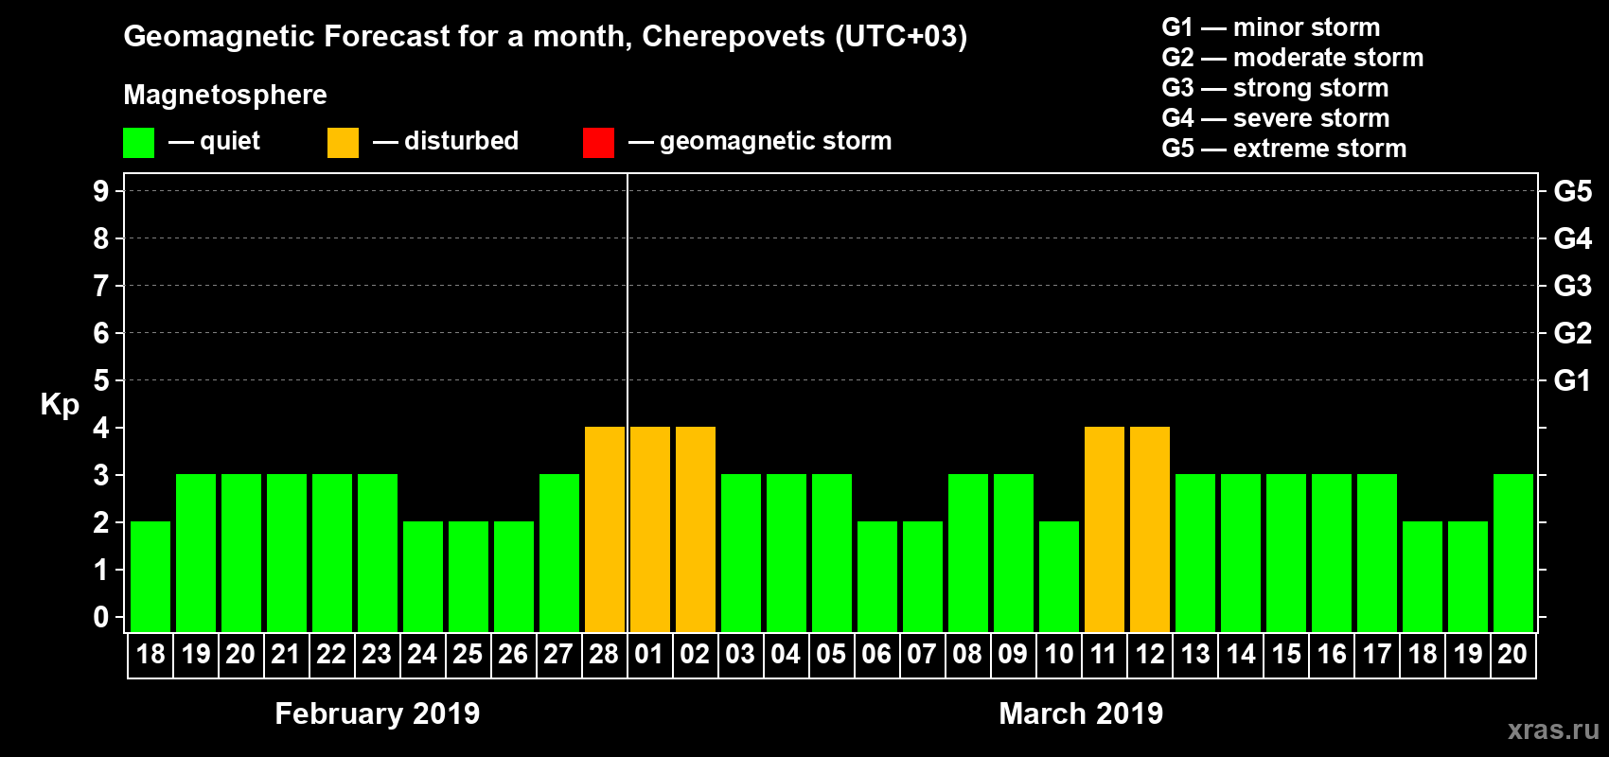This screenshot has width=1609, height=757.
Task: Click the February 2019 month label
Action: point(378,713)
